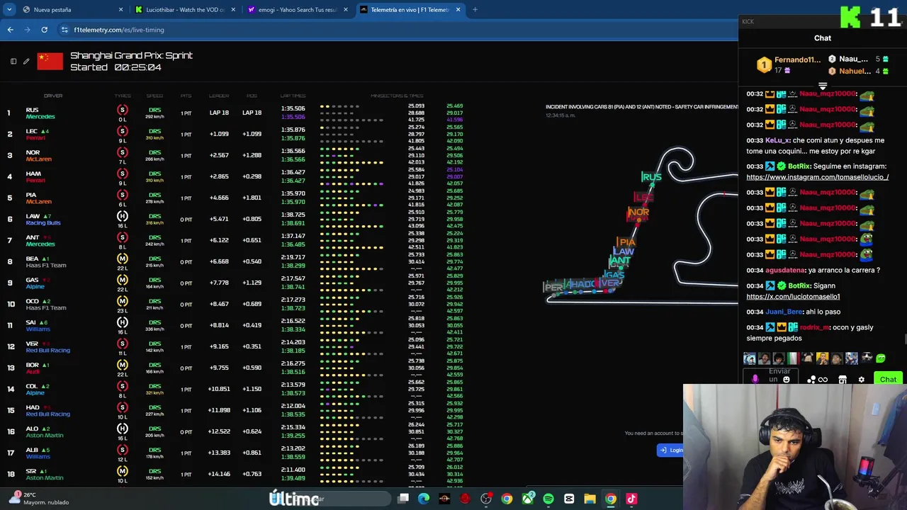This screenshot has height=510, width=907.
Task: Click the pencil edit icon near the flag
Action: point(26,62)
